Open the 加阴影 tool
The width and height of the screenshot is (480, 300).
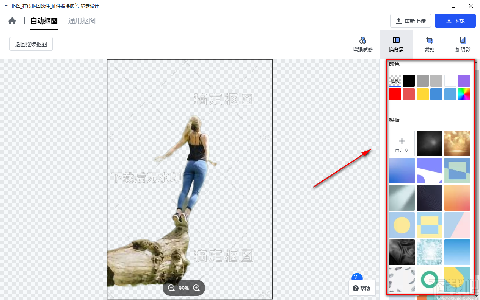[x=463, y=44]
